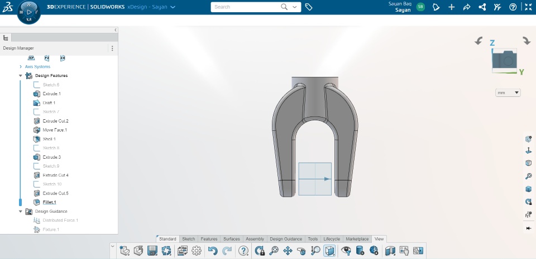Rotate view counterclockwise with left curved arrow
This screenshot has width=536, height=259.
point(478,41)
